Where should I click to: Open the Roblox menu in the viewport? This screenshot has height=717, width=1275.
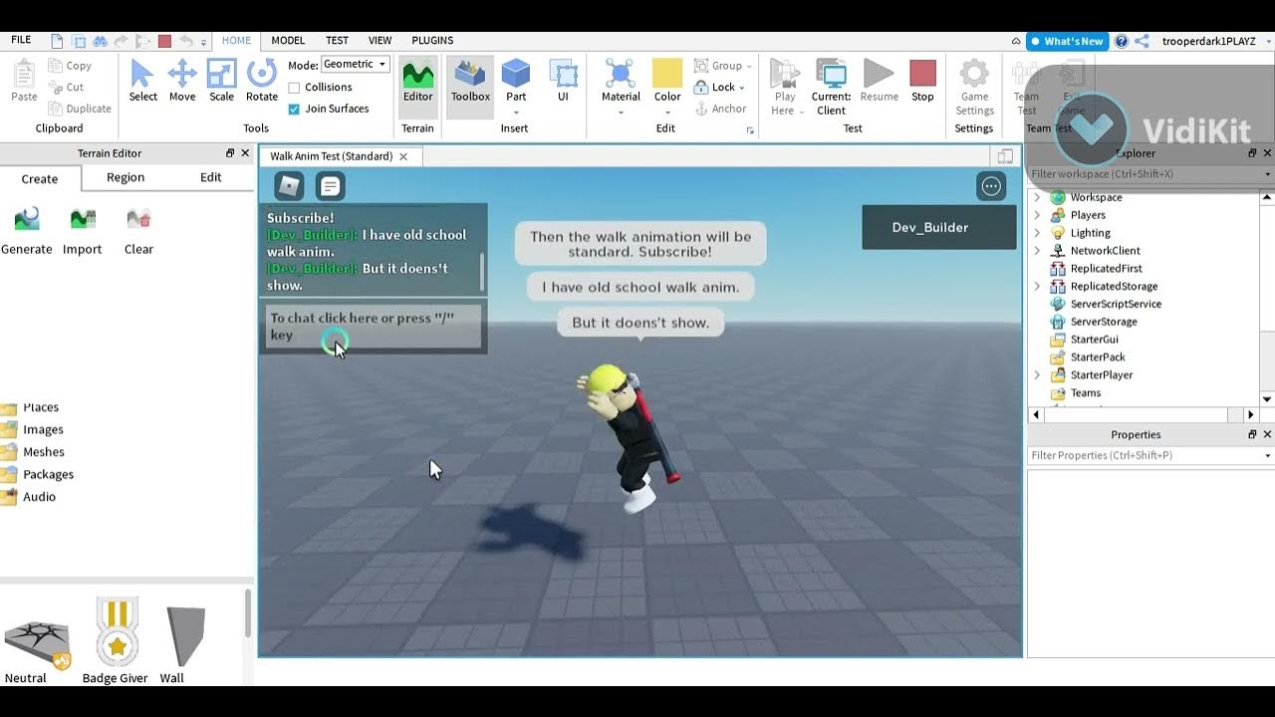click(289, 186)
